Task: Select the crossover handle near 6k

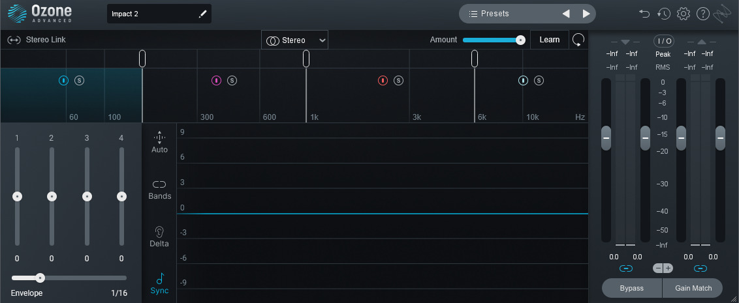Action: click(x=475, y=59)
